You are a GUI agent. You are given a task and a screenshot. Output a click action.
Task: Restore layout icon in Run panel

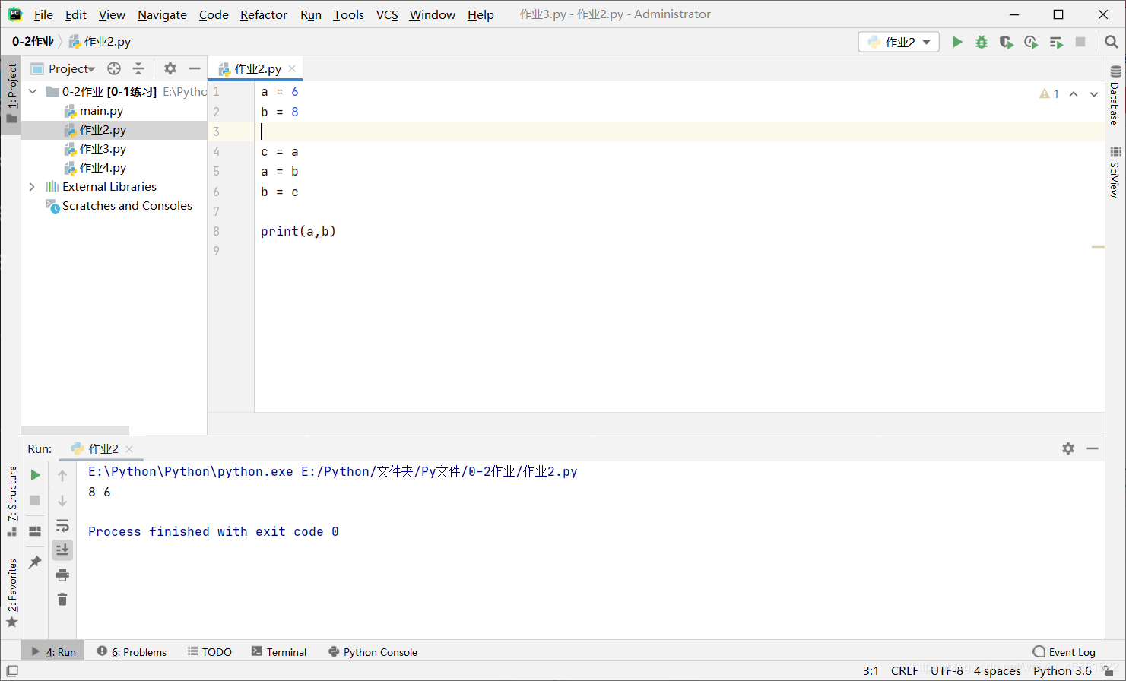click(x=35, y=531)
